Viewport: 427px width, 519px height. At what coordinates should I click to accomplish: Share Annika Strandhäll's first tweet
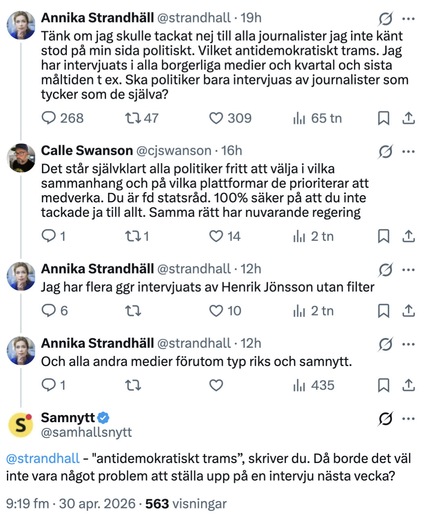(x=409, y=118)
